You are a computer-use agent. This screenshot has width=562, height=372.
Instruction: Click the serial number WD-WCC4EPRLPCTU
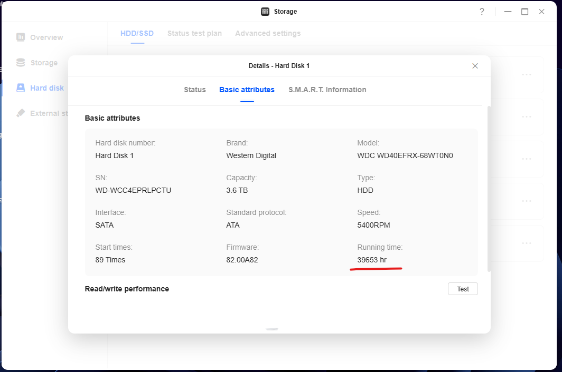click(133, 190)
